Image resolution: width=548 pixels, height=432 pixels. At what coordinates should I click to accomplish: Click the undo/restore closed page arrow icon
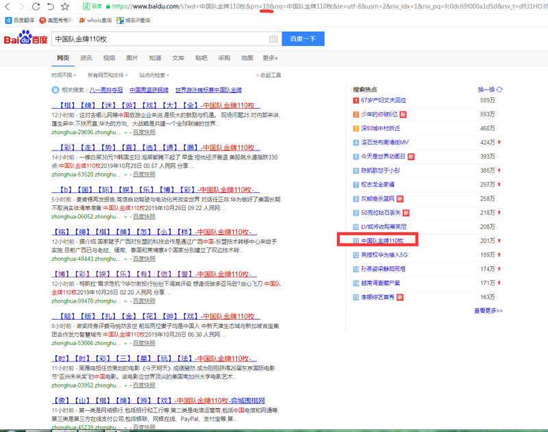click(x=50, y=6)
